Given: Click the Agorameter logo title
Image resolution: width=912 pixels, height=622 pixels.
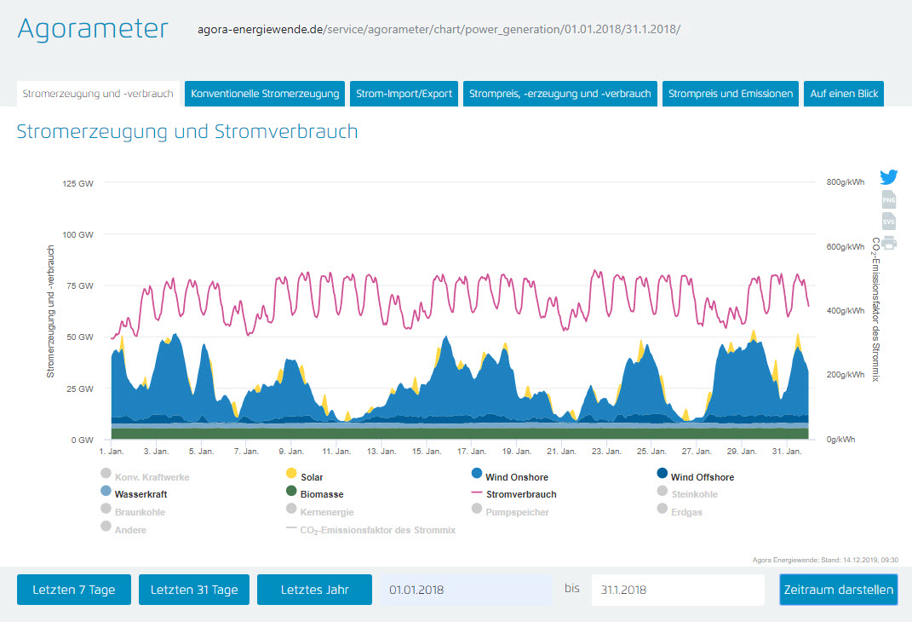Looking at the screenshot, I should tap(93, 28).
